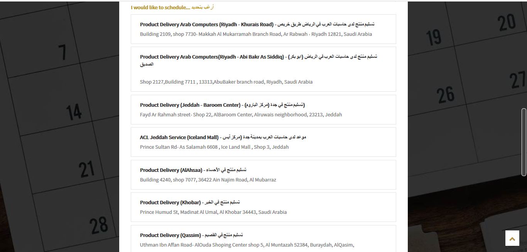Select the Jeddah – Baroom Center delivery option
Viewport: 527px width, 252px height.
[263, 109]
